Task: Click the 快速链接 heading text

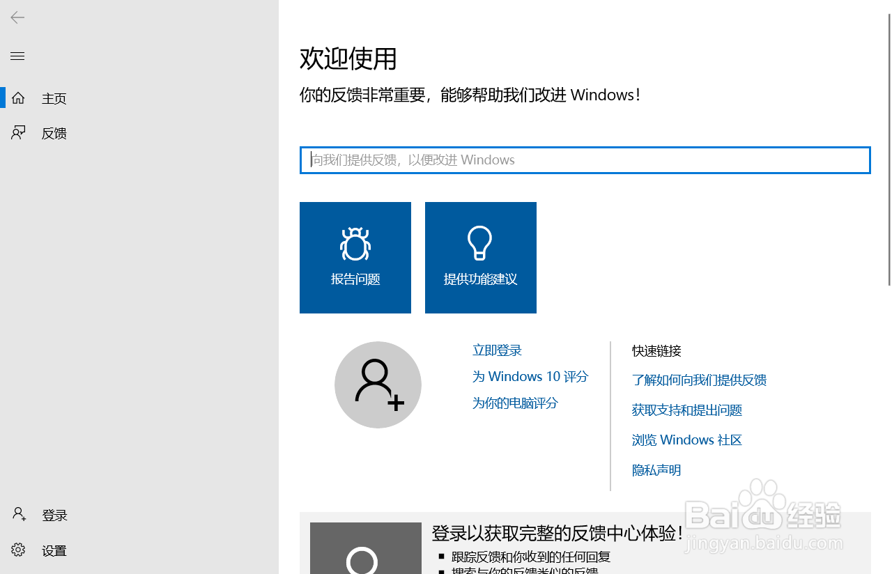Action: pyautogui.click(x=656, y=350)
